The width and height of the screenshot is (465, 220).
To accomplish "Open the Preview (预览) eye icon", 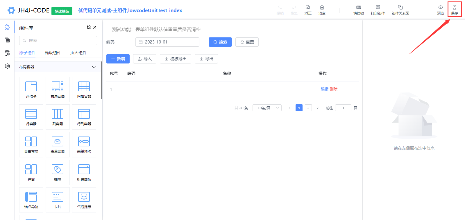I will pyautogui.click(x=441, y=10).
